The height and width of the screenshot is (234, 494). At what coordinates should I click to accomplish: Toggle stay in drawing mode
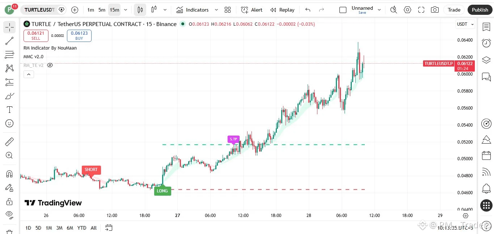pyautogui.click(x=9, y=188)
